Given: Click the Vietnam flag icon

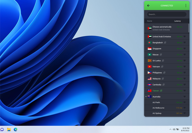Looking at the screenshot, I should pyautogui.click(x=150, y=67).
